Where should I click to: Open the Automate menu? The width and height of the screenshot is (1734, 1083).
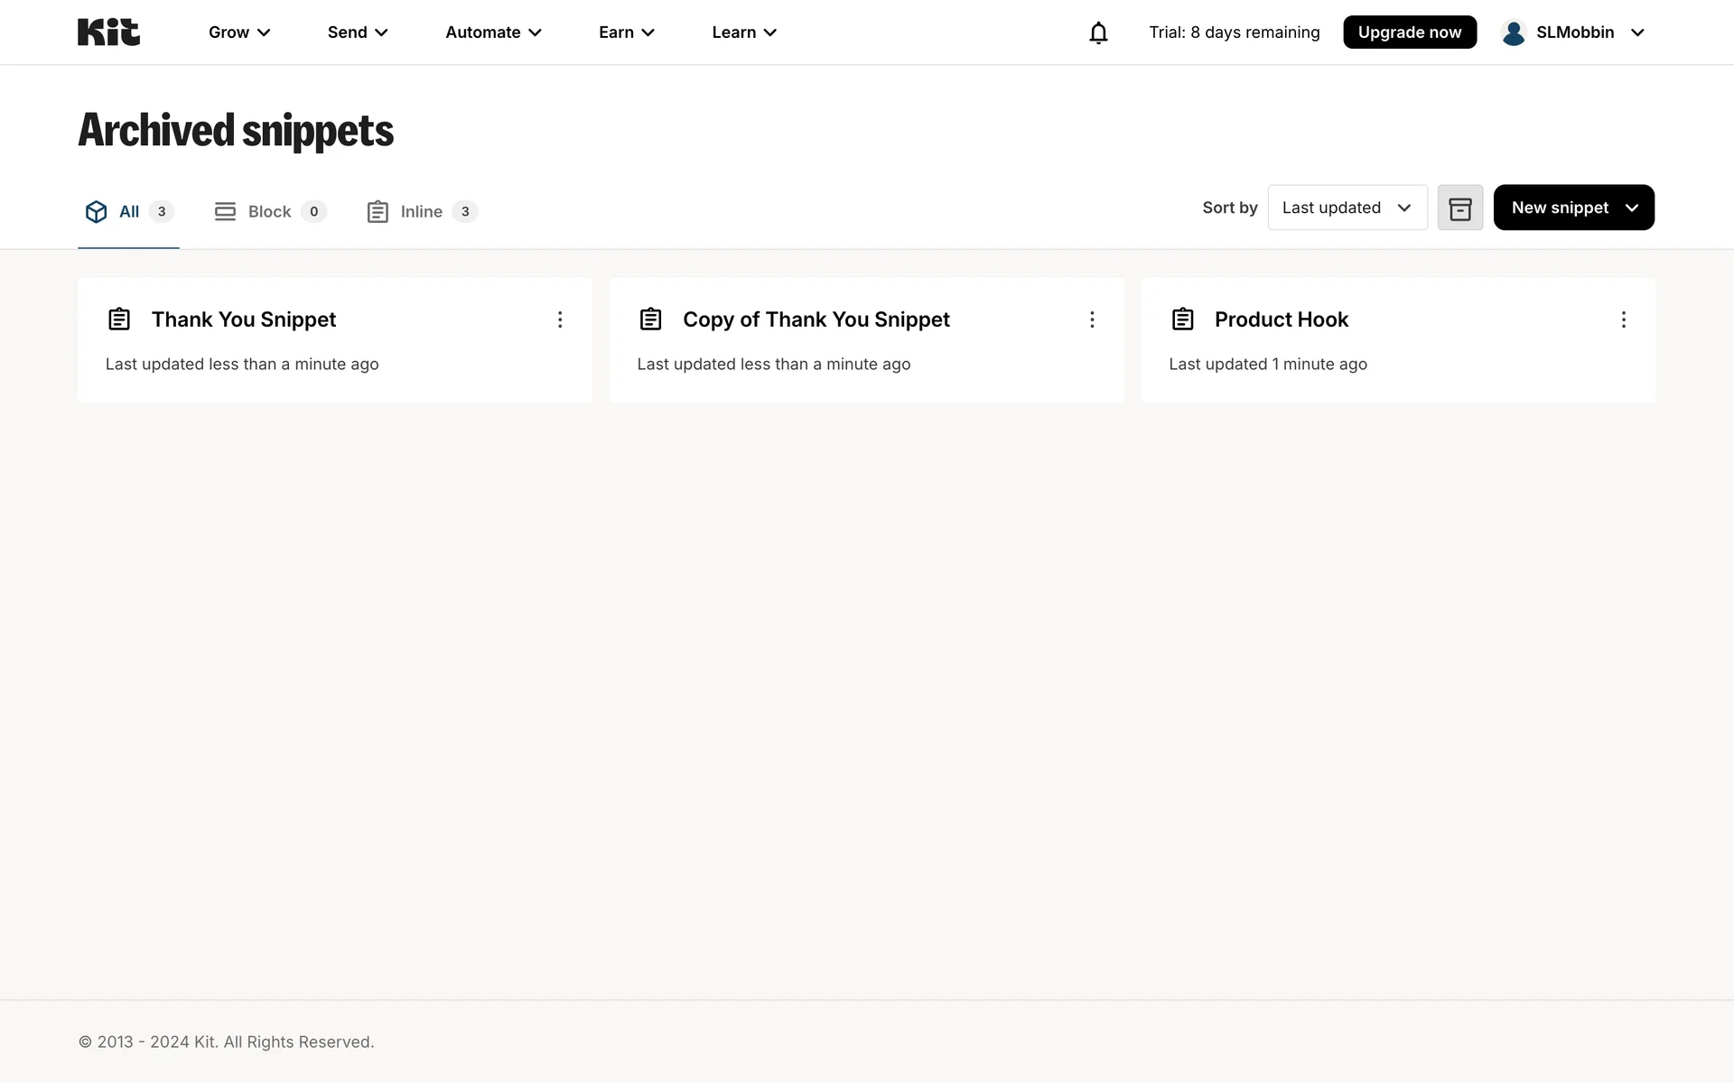(493, 32)
